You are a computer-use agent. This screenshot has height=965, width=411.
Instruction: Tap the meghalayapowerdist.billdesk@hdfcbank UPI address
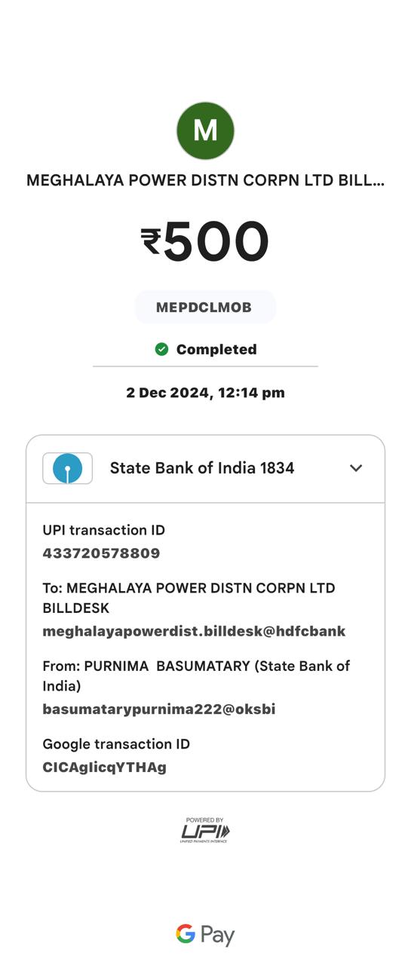(194, 631)
